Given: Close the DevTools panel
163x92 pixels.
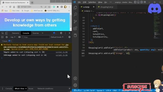Looking at the screenshot, I should pyautogui.click(x=70, y=33).
